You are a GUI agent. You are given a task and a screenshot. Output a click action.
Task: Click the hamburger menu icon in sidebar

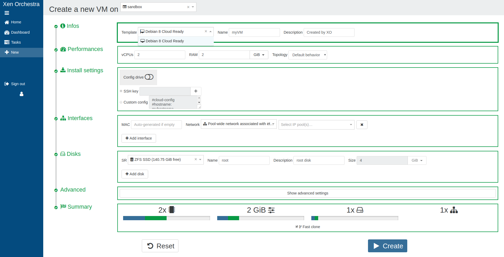[x=7, y=13]
